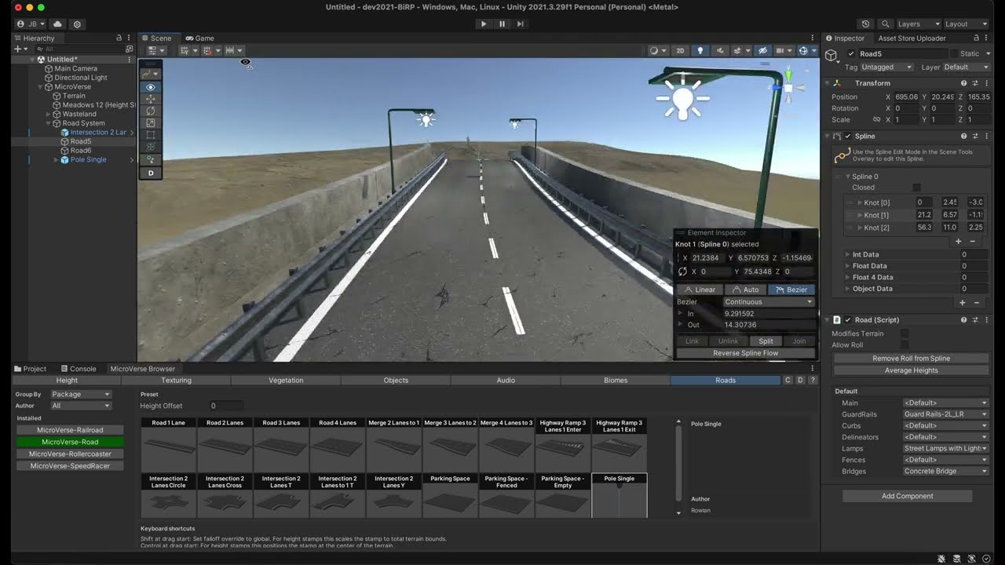
Task: Click Remove Roll from Spline button
Action: (911, 359)
